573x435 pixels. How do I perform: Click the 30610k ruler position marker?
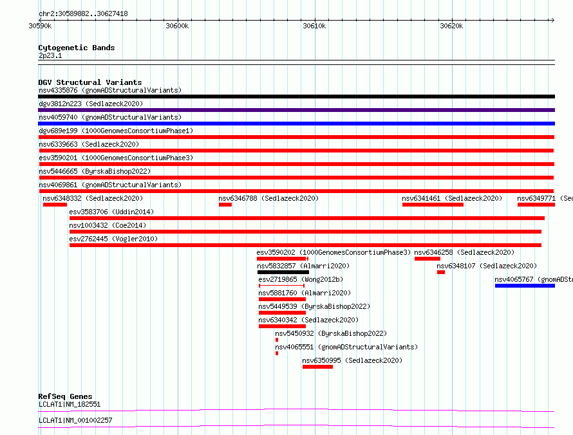pos(314,26)
